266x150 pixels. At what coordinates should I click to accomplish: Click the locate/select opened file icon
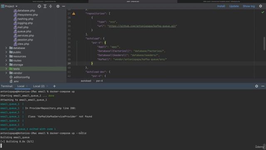(39, 6)
